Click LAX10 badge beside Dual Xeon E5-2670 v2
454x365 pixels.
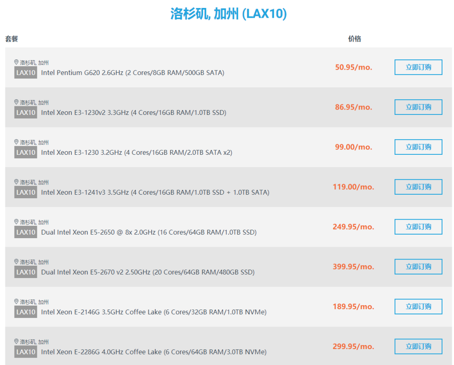pyautogui.click(x=26, y=272)
